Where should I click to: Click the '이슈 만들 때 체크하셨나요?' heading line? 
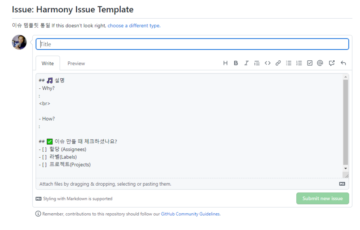78,141
